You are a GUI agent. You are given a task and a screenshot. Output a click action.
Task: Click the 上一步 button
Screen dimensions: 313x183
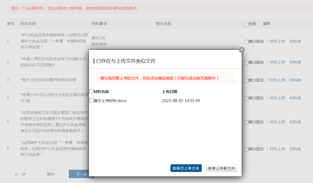pyautogui.click(x=20, y=174)
